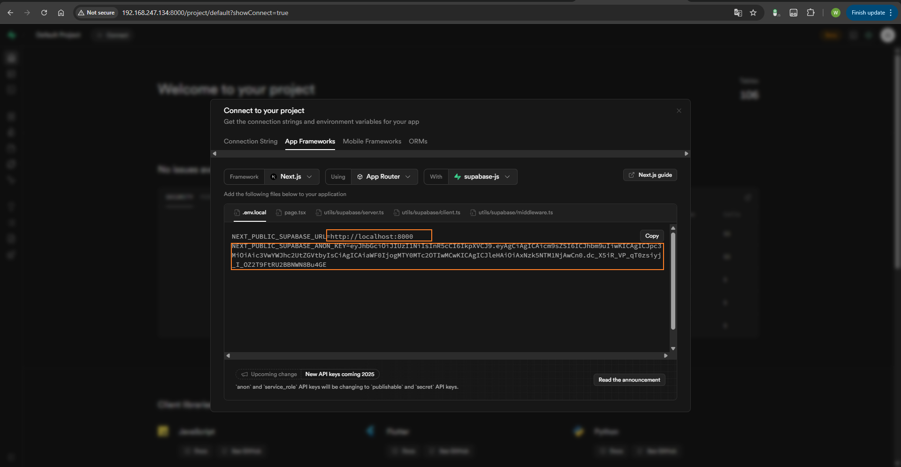Reload the page with the refresh icon

44,13
